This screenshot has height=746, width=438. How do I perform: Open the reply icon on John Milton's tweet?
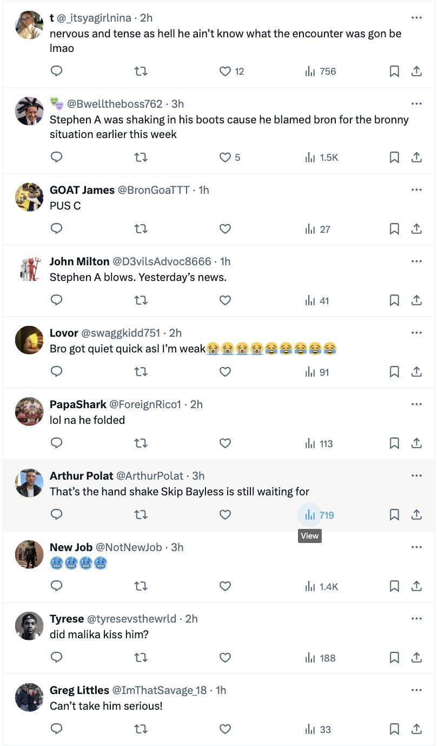(x=56, y=300)
